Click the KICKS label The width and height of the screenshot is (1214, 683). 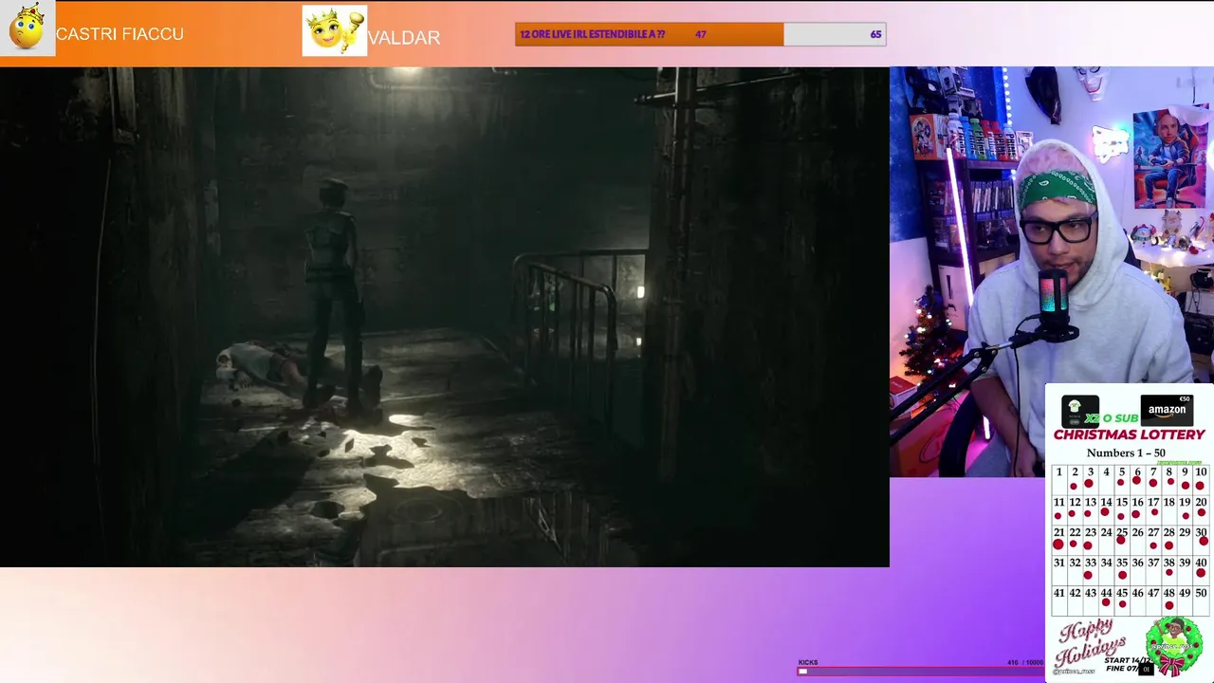coord(808,662)
